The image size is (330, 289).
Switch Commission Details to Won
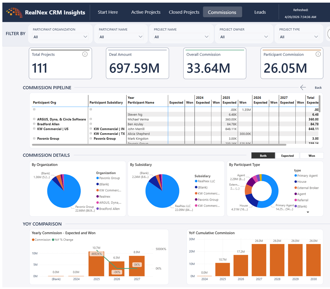(312, 156)
